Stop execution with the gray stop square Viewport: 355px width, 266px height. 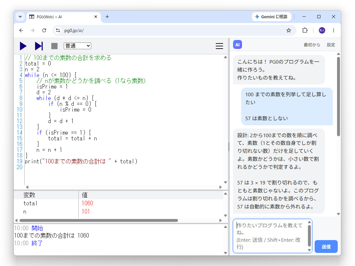(54, 46)
